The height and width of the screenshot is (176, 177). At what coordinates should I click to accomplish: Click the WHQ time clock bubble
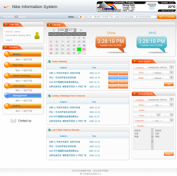[x=152, y=44]
